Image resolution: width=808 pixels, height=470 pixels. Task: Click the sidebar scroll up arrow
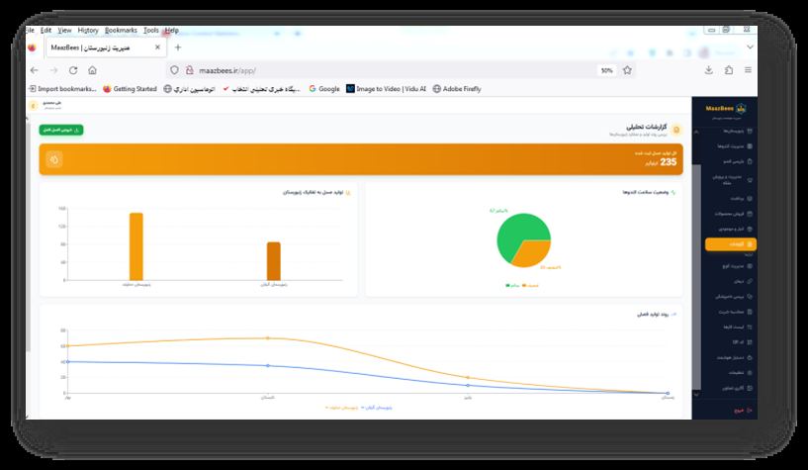(x=696, y=132)
